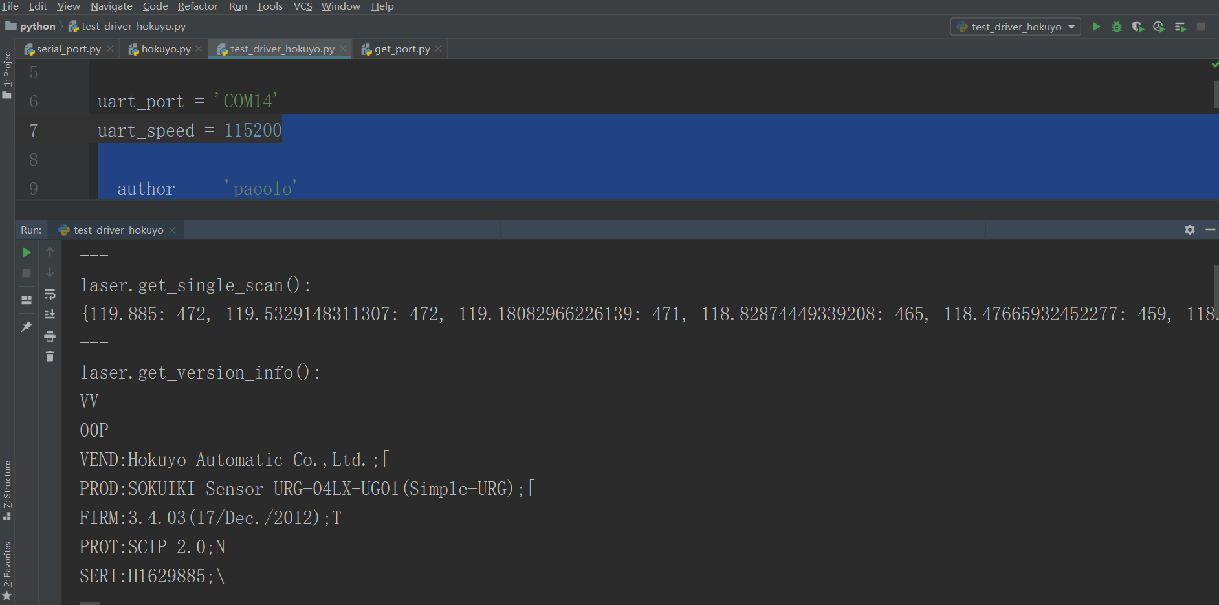Pin the Run tab with the pin icon
The width and height of the screenshot is (1219, 605).
click(27, 327)
